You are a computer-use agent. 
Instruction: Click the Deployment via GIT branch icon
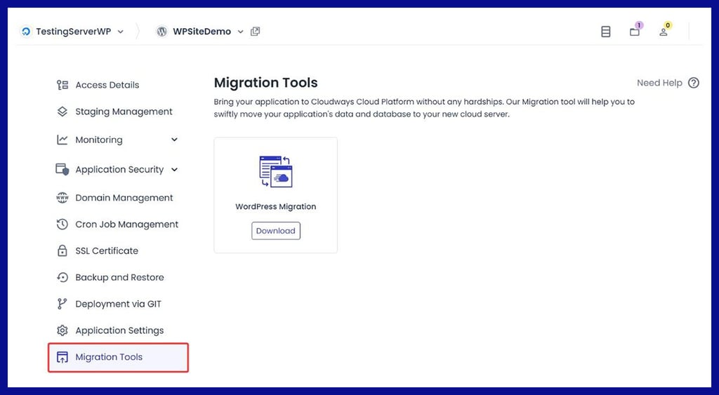pyautogui.click(x=62, y=304)
